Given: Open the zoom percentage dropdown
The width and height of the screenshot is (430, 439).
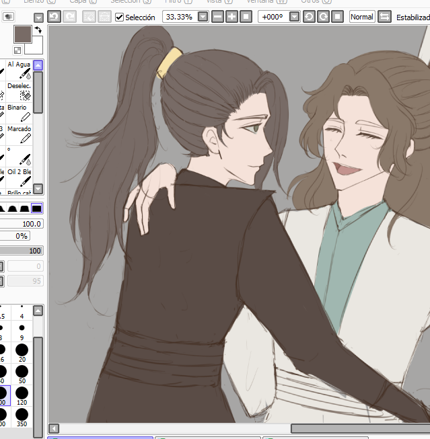Looking at the screenshot, I should click(x=203, y=17).
